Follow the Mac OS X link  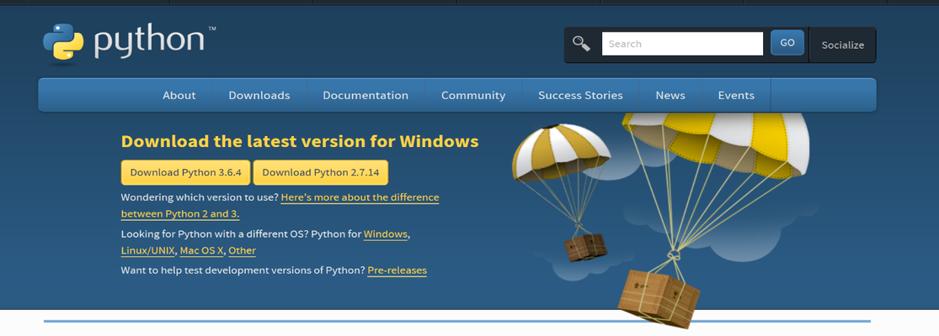coord(202,250)
